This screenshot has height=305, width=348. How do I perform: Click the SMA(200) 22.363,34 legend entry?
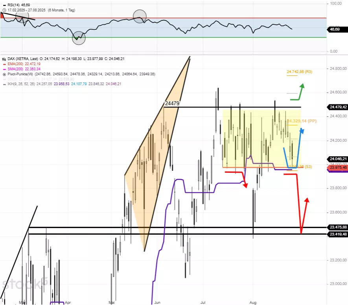(24, 69)
